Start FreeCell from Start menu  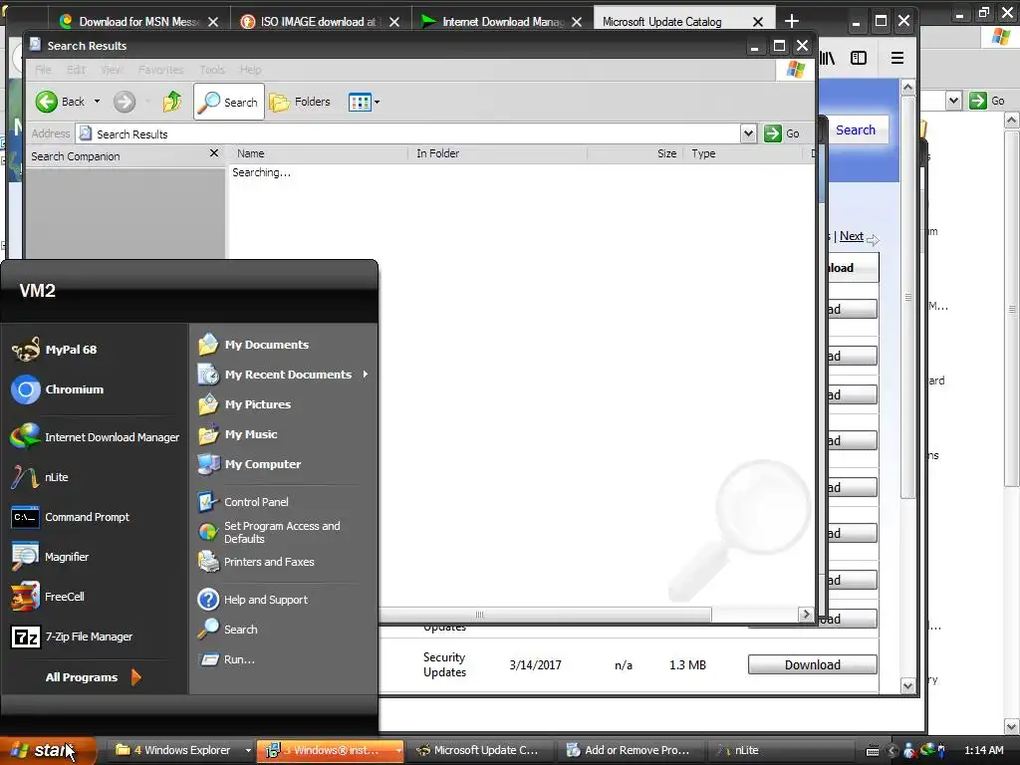[x=48, y=597]
